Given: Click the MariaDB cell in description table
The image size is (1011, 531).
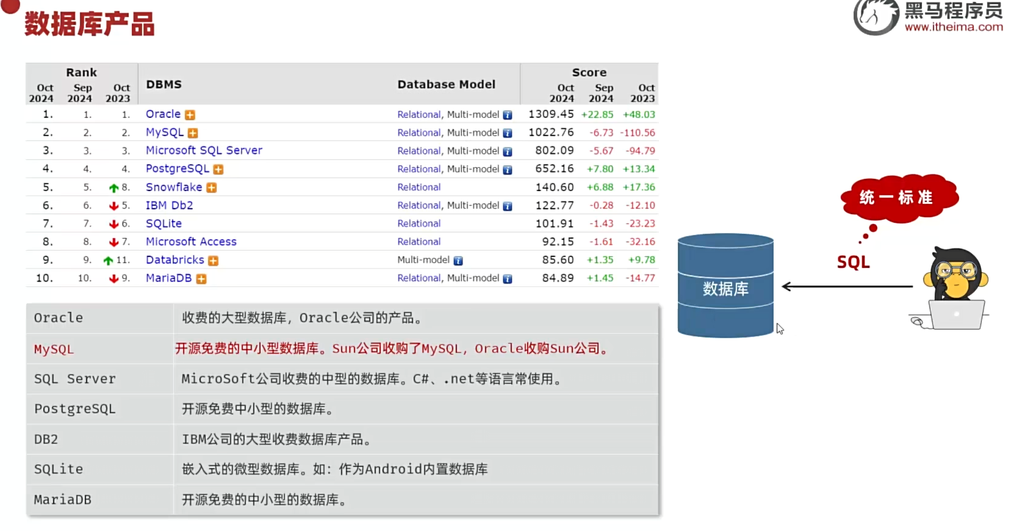Looking at the screenshot, I should tap(100, 500).
